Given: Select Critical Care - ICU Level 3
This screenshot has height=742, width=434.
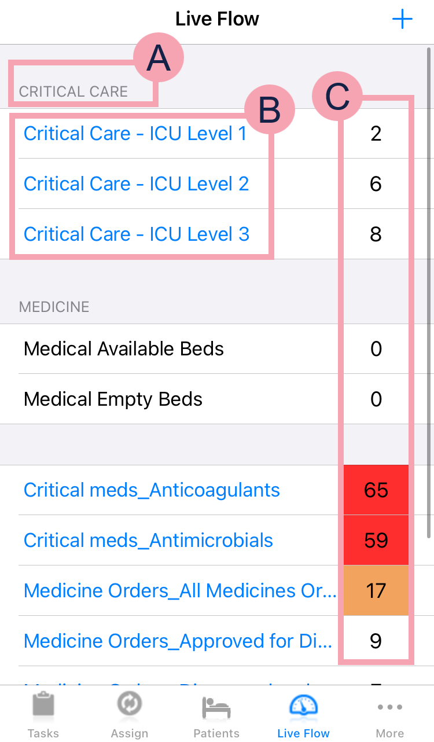Looking at the screenshot, I should (136, 234).
